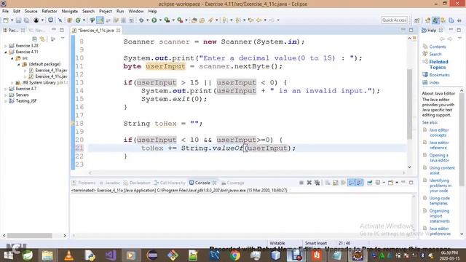Click the editor vertical scrollbar
Screen dimensions: 466x262
coord(409,104)
